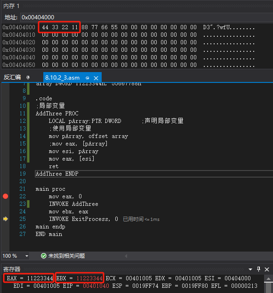Switch to the 反汇编 tab
The height and width of the screenshot is (293, 273).
tap(12, 77)
